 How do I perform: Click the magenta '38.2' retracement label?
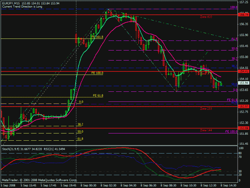pos(234,59)
